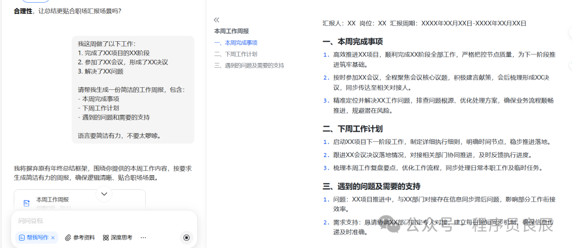Image resolution: width=572 pixels, height=248 pixels.
Task: Select the 帮我写作 writing mode chip
Action: [x=37, y=237]
